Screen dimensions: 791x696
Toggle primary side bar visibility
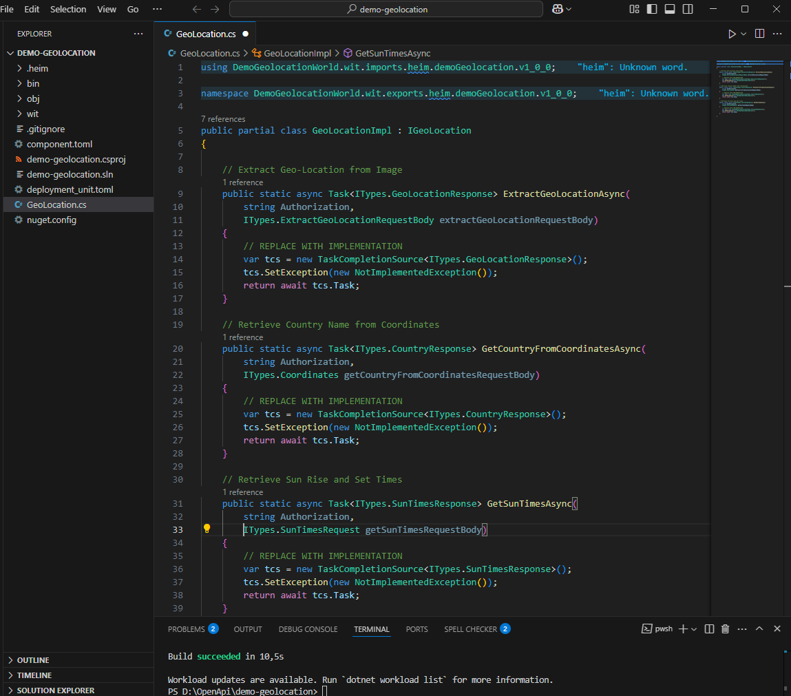coord(652,9)
